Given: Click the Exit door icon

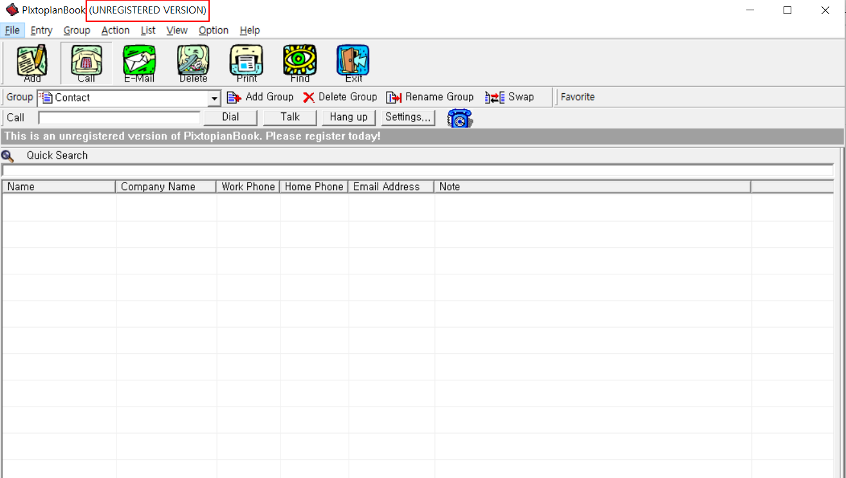Looking at the screenshot, I should [353, 64].
